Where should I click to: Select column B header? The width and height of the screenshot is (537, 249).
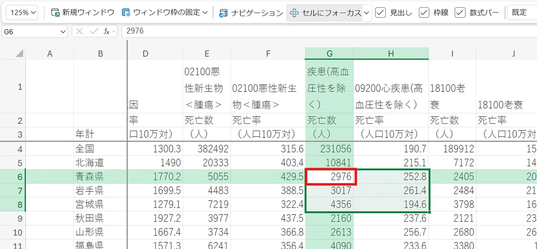(101, 54)
